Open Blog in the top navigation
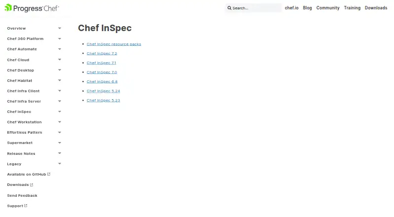 (307, 8)
